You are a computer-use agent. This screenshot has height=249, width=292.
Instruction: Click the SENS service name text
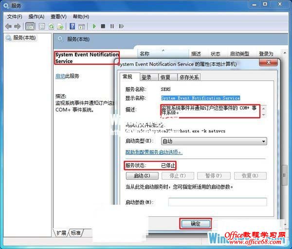(x=166, y=89)
